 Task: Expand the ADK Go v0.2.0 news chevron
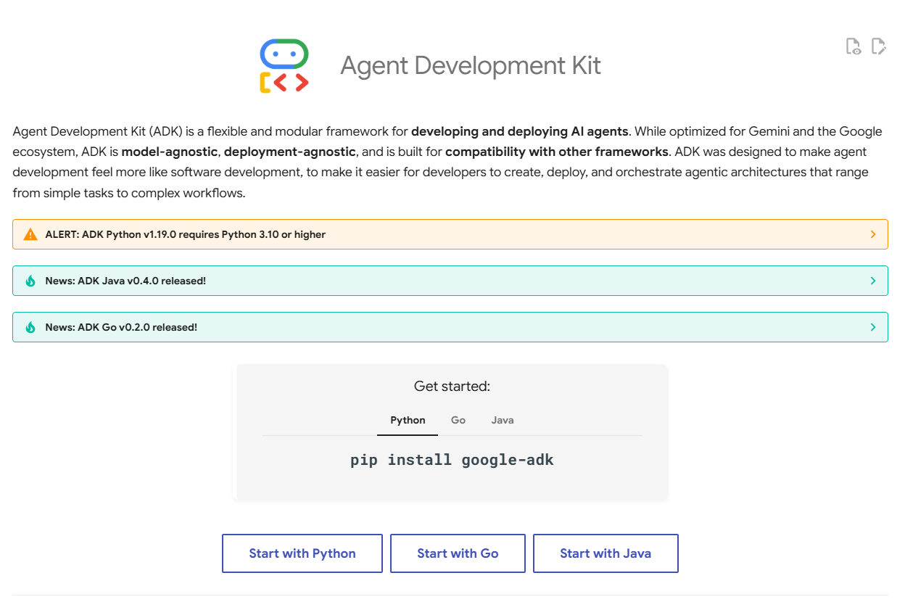coord(874,327)
